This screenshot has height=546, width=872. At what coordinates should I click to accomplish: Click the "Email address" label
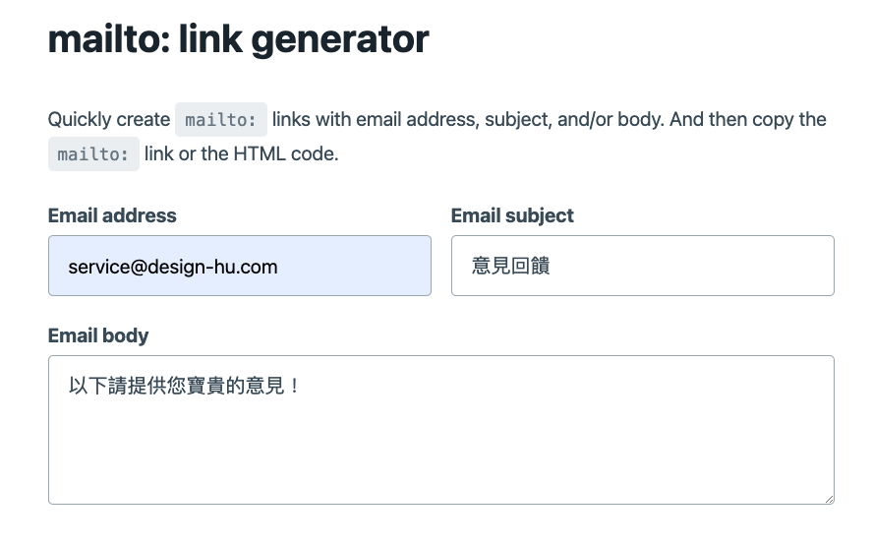(x=112, y=215)
